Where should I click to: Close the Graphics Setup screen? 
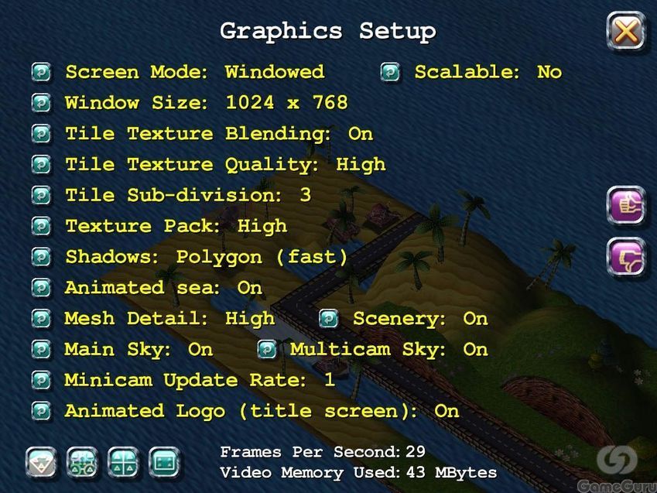[x=626, y=31]
